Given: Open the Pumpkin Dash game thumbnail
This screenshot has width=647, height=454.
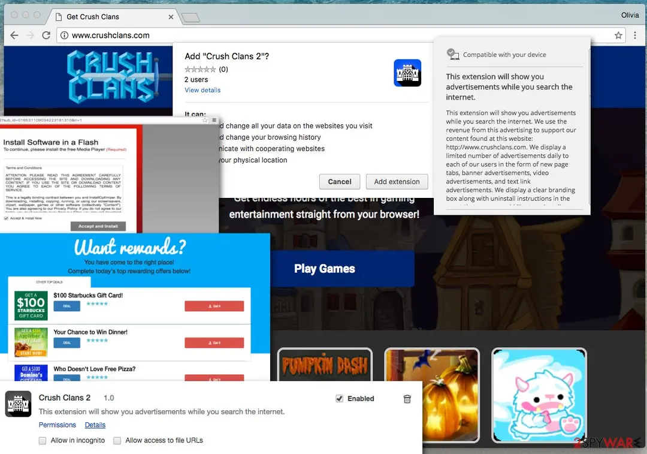Looking at the screenshot, I should (x=325, y=365).
